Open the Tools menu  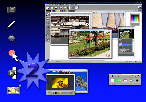(49, 5)
